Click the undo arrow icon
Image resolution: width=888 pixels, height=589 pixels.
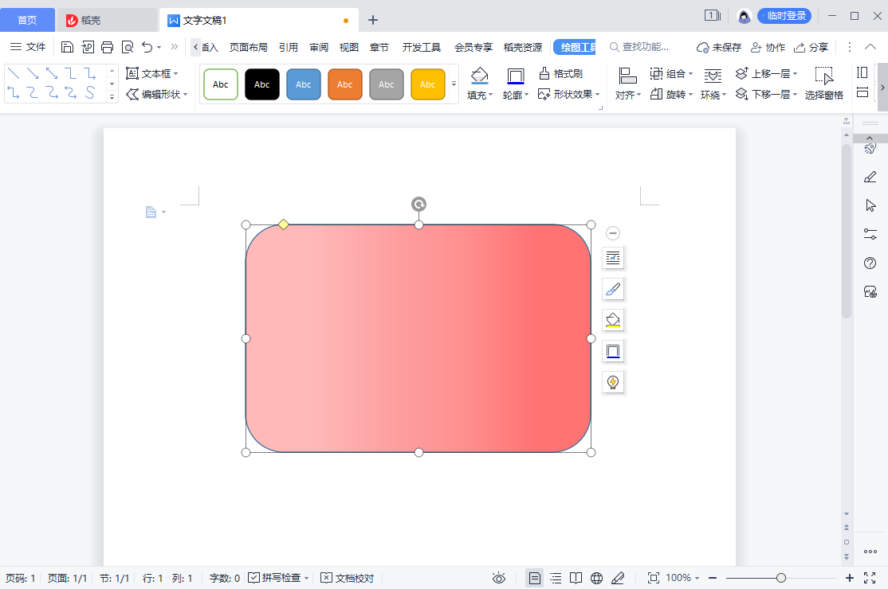tap(147, 48)
